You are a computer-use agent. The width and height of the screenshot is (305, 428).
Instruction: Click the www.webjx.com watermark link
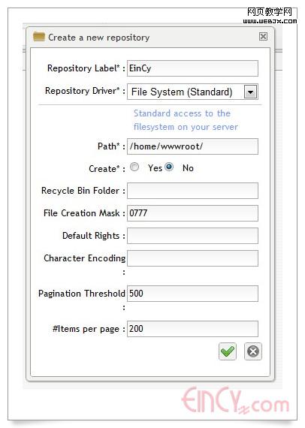[x=270, y=21]
